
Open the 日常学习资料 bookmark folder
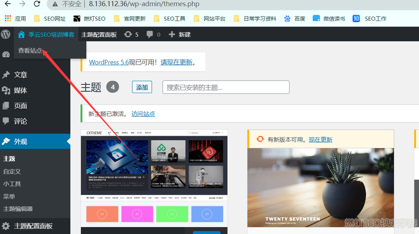[255, 18]
